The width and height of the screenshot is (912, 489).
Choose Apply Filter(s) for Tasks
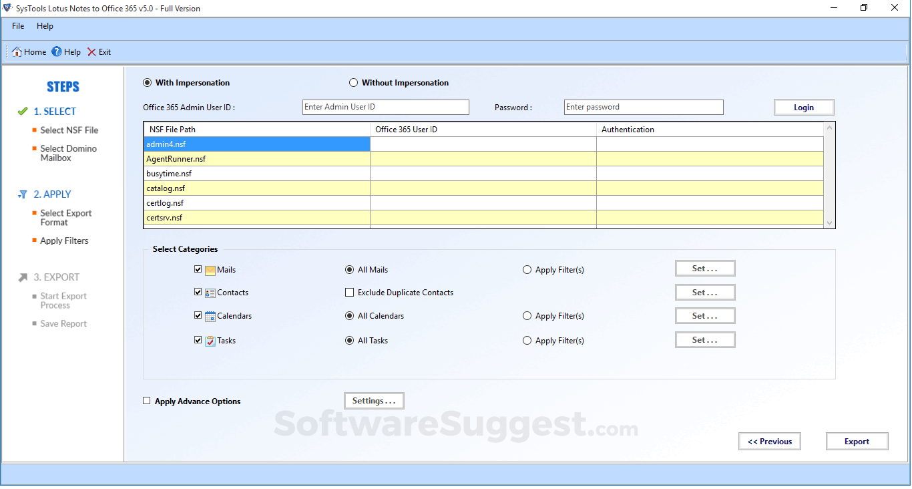pos(527,341)
